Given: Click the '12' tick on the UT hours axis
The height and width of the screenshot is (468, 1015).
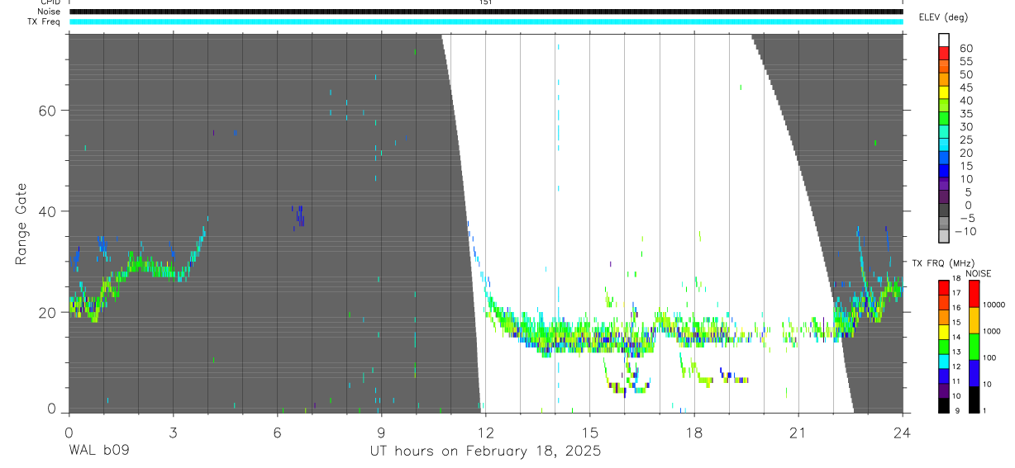Looking at the screenshot, I should point(485,433).
